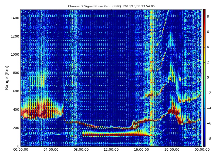The width and height of the screenshot is (216, 162).
Task: Click the 08:00:00 time axis label
Action: [x=81, y=150]
